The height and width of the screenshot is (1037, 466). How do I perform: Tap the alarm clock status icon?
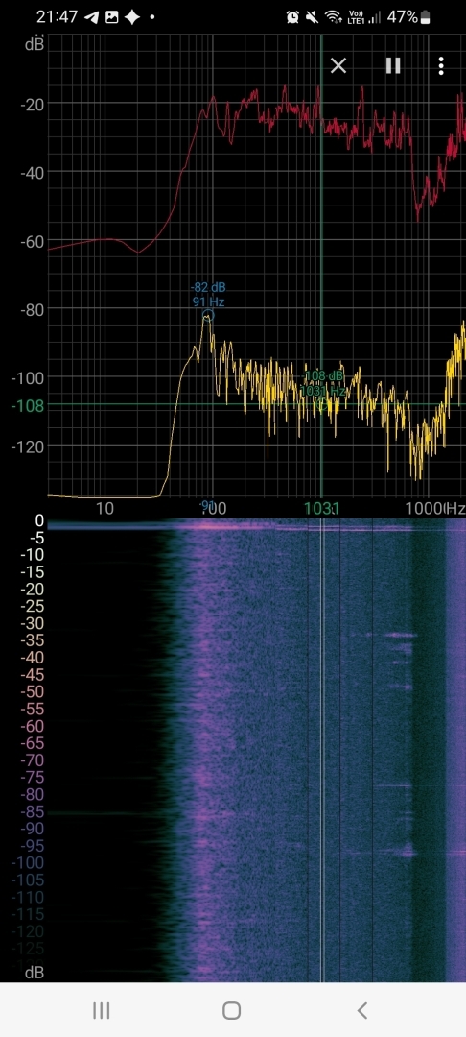292,18
